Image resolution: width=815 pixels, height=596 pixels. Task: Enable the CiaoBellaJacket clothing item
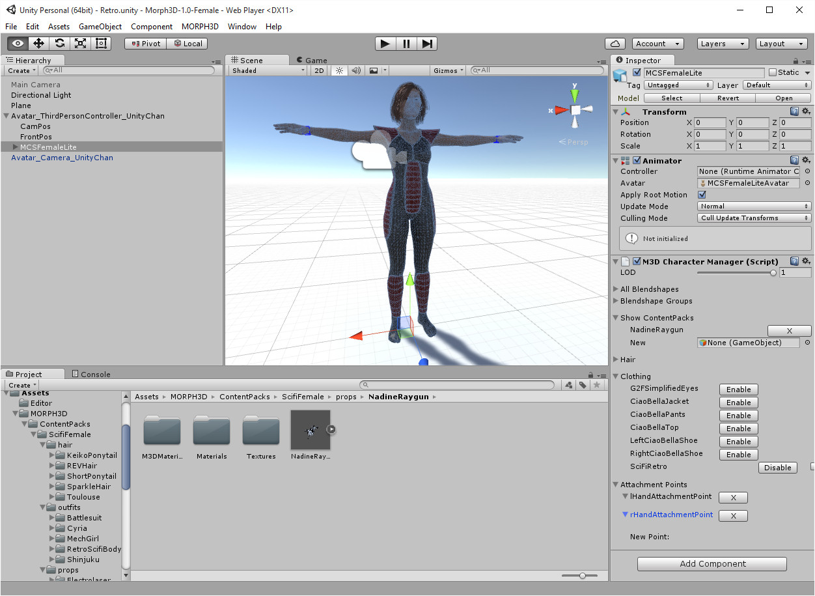pyautogui.click(x=738, y=402)
